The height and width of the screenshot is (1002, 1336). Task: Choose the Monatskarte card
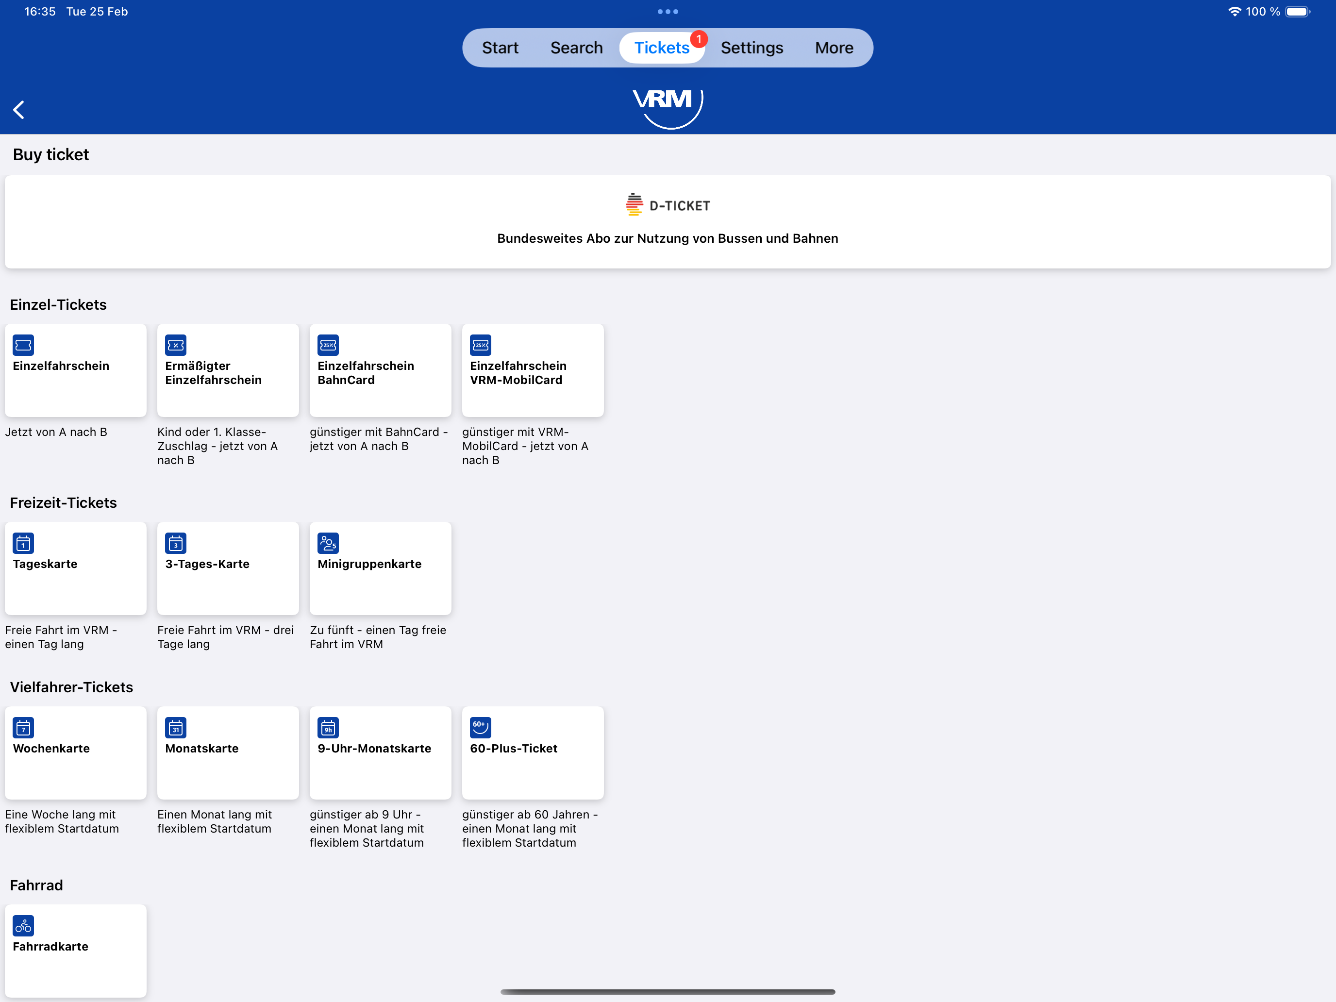point(228,752)
